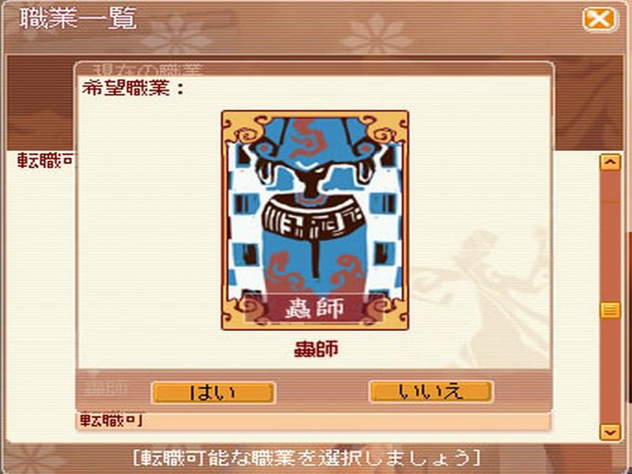
Task: Click the red 蟲師 caption below the card
Action: coord(316,349)
